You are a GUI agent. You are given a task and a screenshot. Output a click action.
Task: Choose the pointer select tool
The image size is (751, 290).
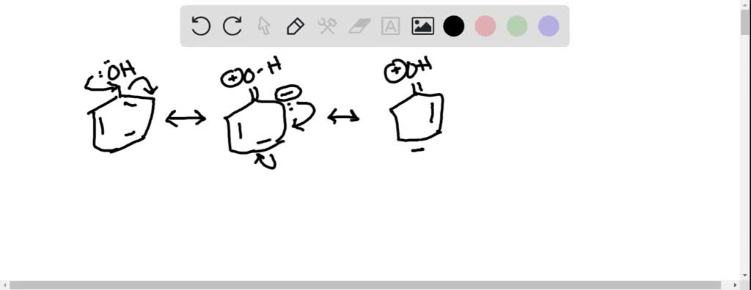coord(264,26)
